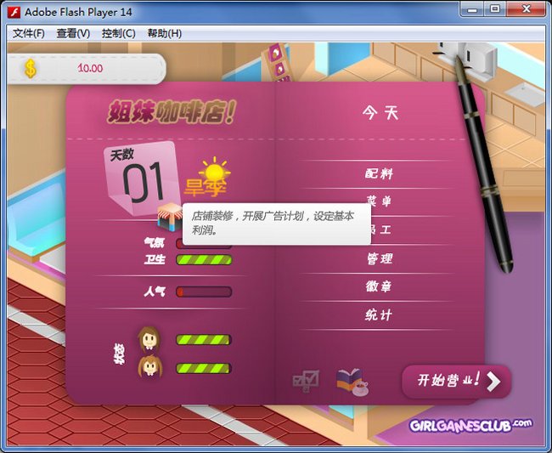The image size is (552, 453).
Task: Click the 卫生 hygiene progress bar
Action: click(204, 260)
